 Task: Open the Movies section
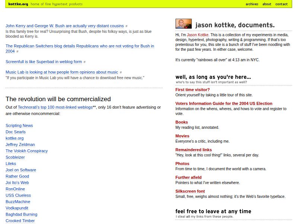182,136
